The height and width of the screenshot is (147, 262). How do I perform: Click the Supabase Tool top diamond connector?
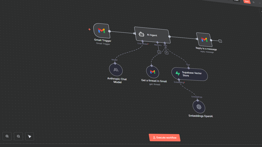(x=189, y=68)
